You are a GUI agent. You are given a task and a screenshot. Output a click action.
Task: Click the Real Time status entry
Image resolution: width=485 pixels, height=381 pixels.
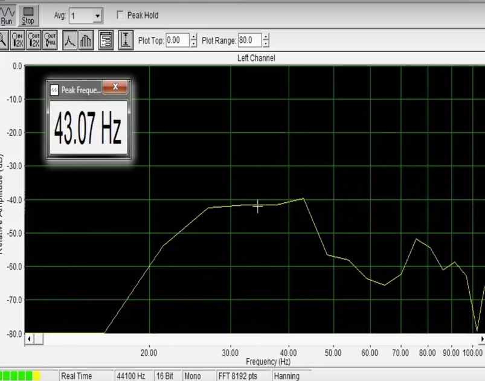coord(86,376)
